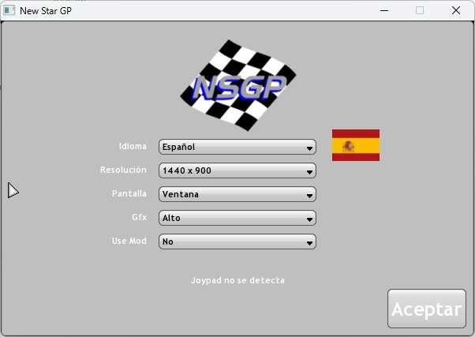Expand the Gfx quality dropdown set to Alto
Image resolution: width=475 pixels, height=337 pixels.
pyautogui.click(x=237, y=218)
